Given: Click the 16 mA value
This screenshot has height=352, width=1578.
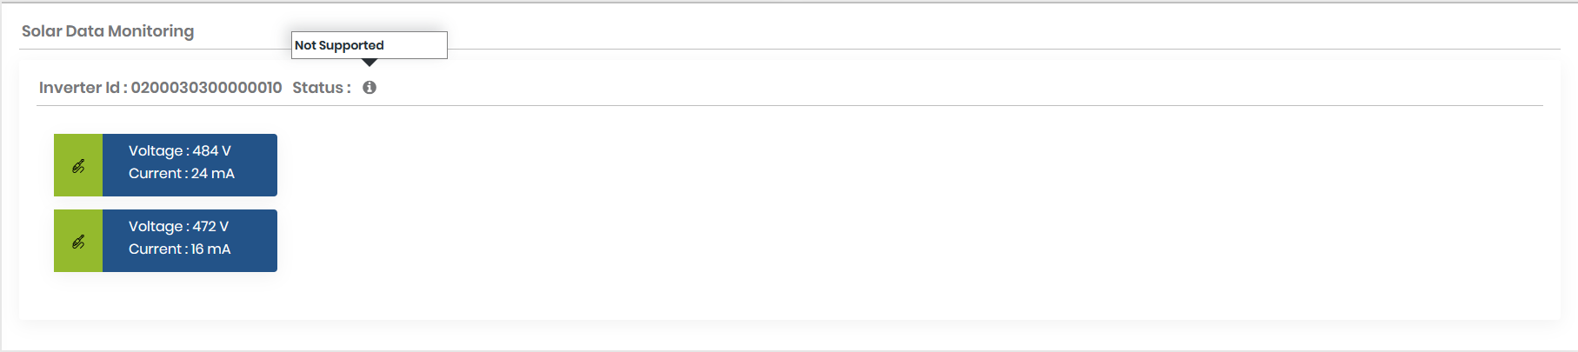Looking at the screenshot, I should pyautogui.click(x=211, y=249).
